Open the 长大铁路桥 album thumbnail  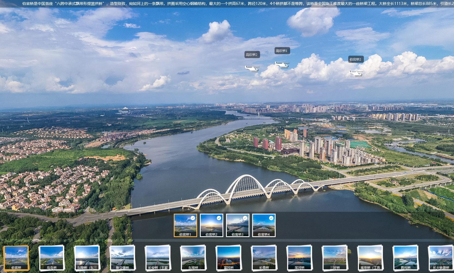tap(441, 257)
